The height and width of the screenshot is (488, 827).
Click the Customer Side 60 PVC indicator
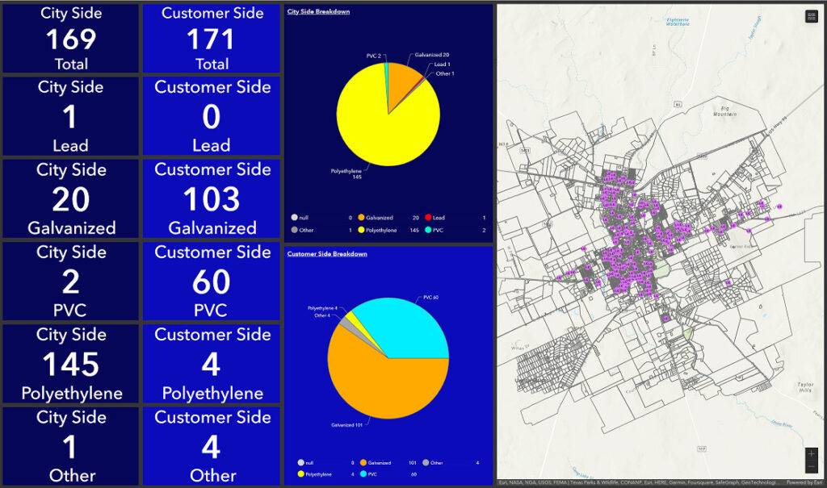click(x=212, y=282)
